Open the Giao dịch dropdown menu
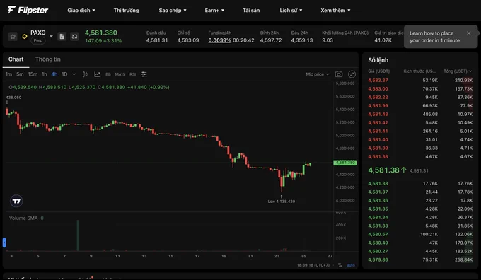 point(81,11)
